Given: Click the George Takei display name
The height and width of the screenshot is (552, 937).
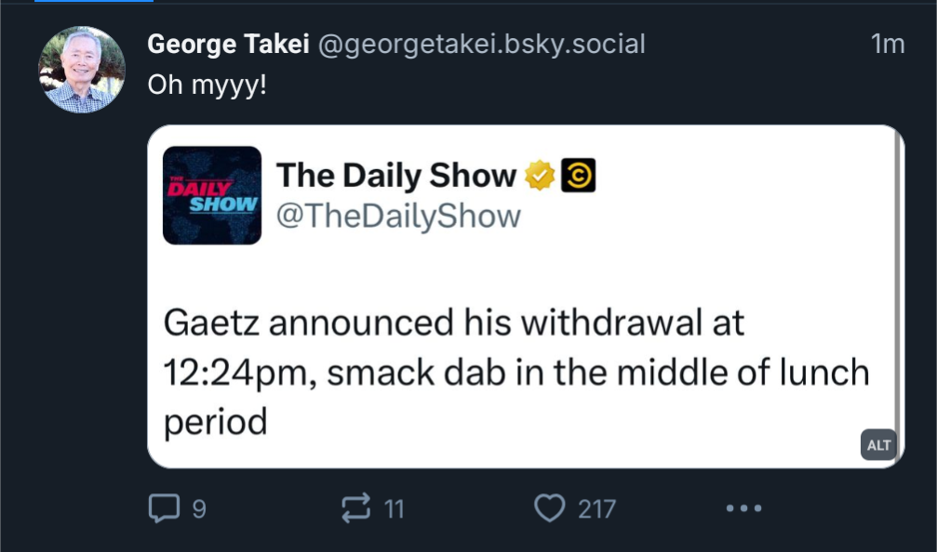Looking at the screenshot, I should (228, 45).
